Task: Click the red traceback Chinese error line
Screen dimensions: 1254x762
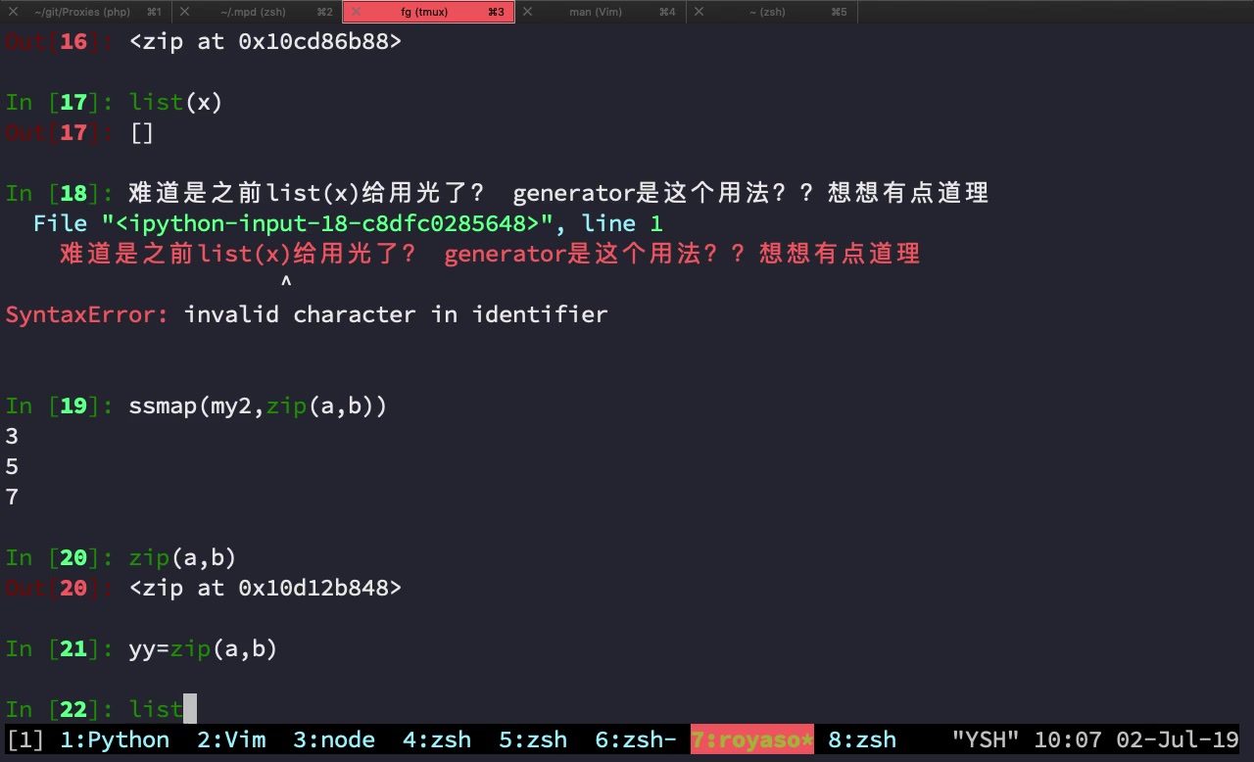Action: 490,254
